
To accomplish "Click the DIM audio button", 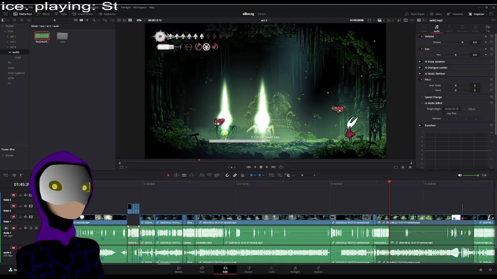I will pos(484,175).
